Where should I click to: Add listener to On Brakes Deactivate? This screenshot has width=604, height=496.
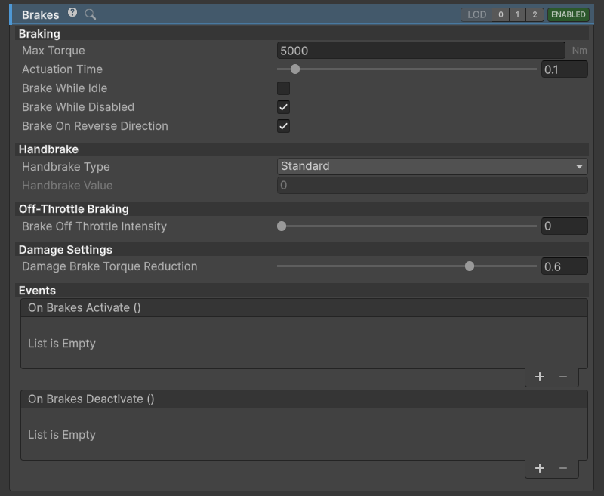pyautogui.click(x=540, y=468)
